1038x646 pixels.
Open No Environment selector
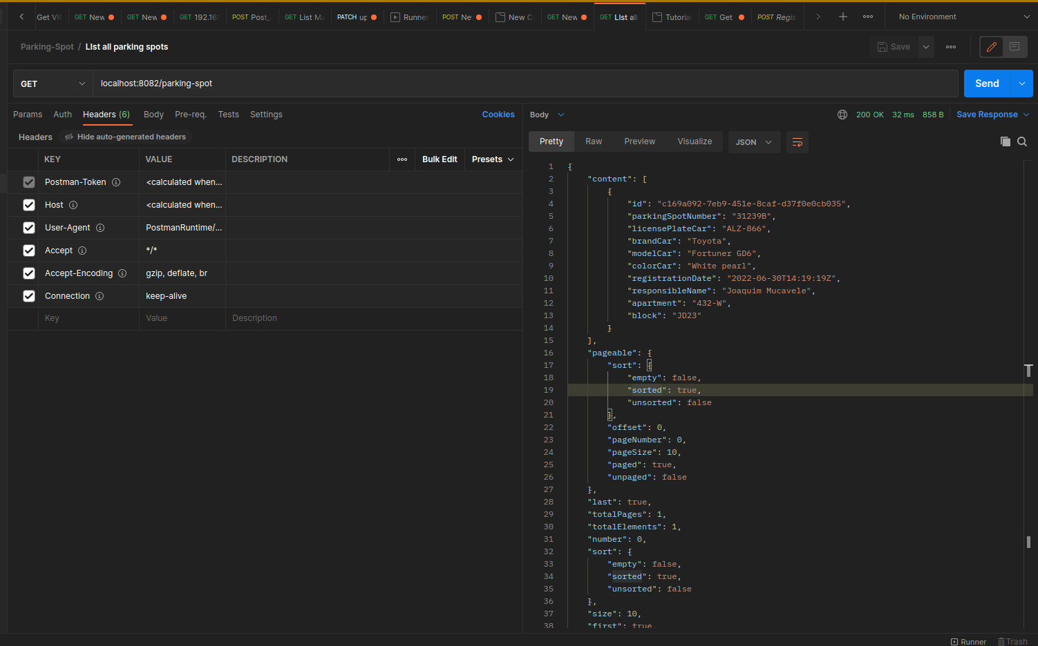(963, 17)
